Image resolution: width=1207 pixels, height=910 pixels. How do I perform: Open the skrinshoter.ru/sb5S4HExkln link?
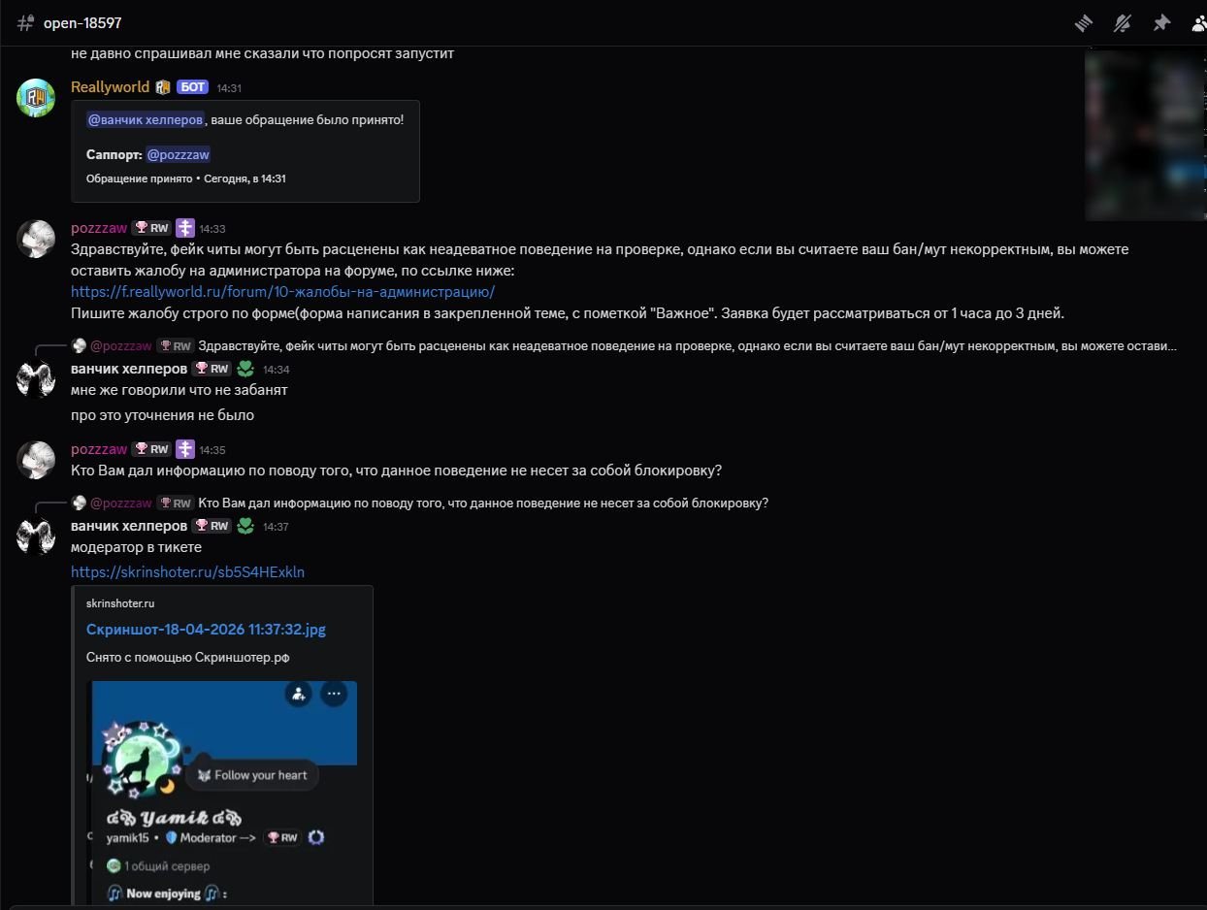coord(187,572)
